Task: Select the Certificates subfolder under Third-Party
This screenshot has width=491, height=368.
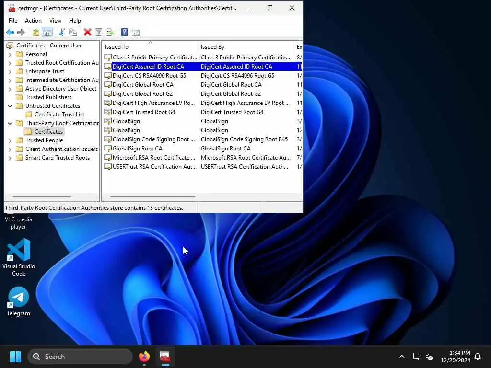Action: coord(48,132)
